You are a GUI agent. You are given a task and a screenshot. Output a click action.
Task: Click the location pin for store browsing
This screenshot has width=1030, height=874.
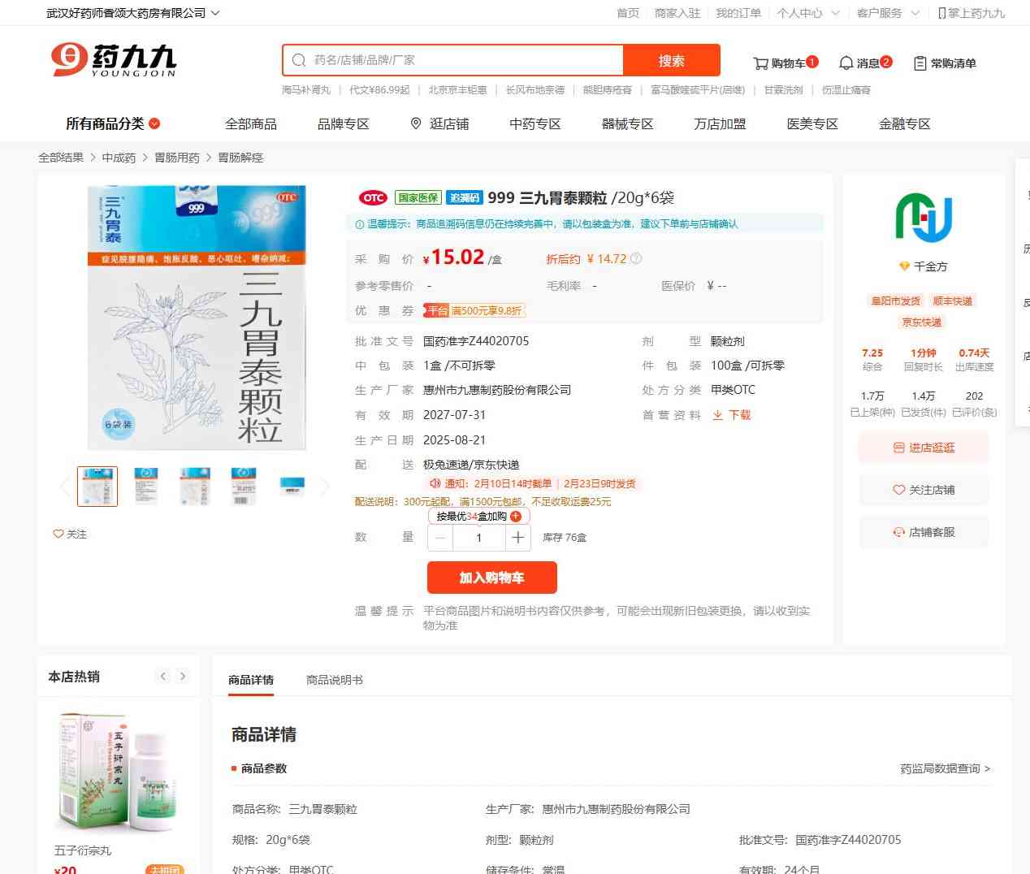pos(416,123)
